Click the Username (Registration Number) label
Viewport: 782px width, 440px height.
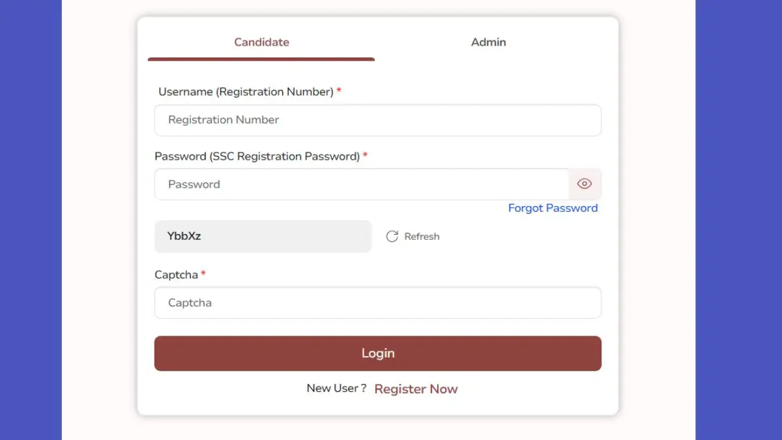point(246,92)
